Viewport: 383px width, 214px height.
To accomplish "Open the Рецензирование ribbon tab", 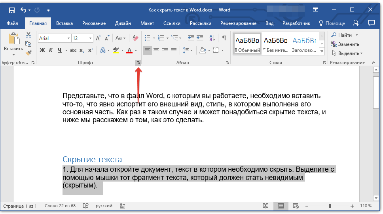I will point(238,23).
